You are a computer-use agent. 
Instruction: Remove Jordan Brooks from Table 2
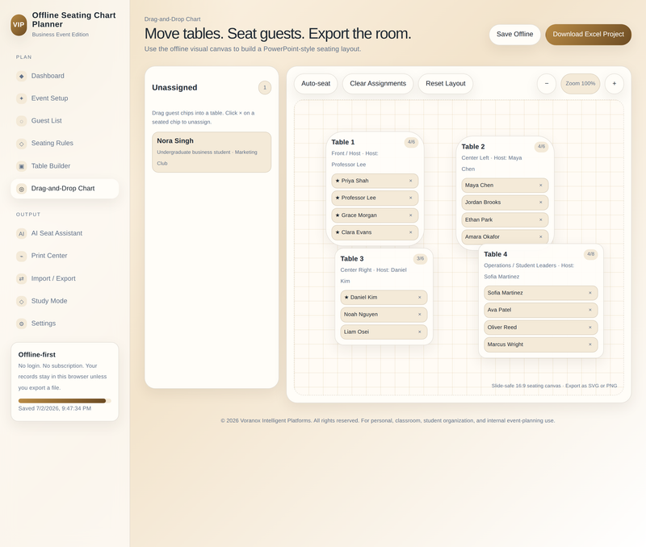[541, 203]
